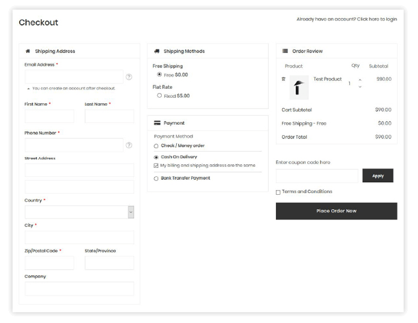
Task: Remove Test Product using the trash icon
Action: [x=284, y=79]
